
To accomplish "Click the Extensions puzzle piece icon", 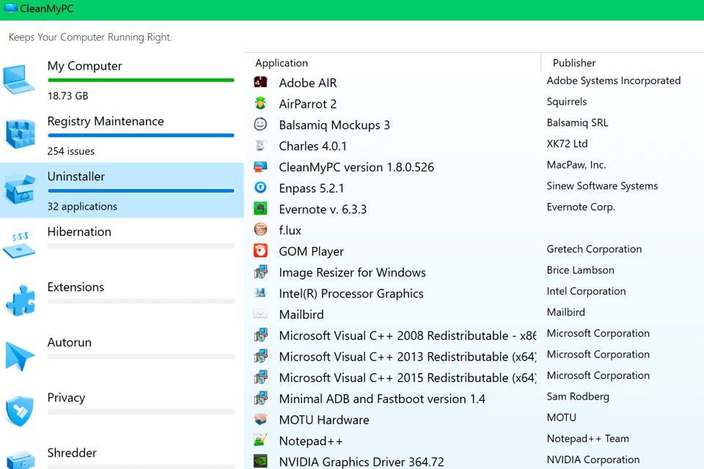I will click(x=21, y=300).
